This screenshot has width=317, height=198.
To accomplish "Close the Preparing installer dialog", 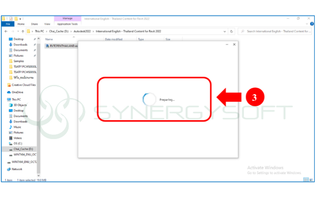I will (x=234, y=44).
